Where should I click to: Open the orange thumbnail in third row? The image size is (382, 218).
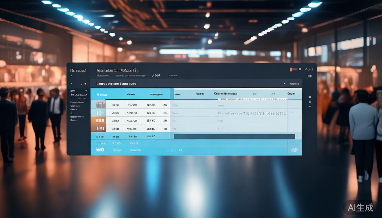click(x=101, y=121)
